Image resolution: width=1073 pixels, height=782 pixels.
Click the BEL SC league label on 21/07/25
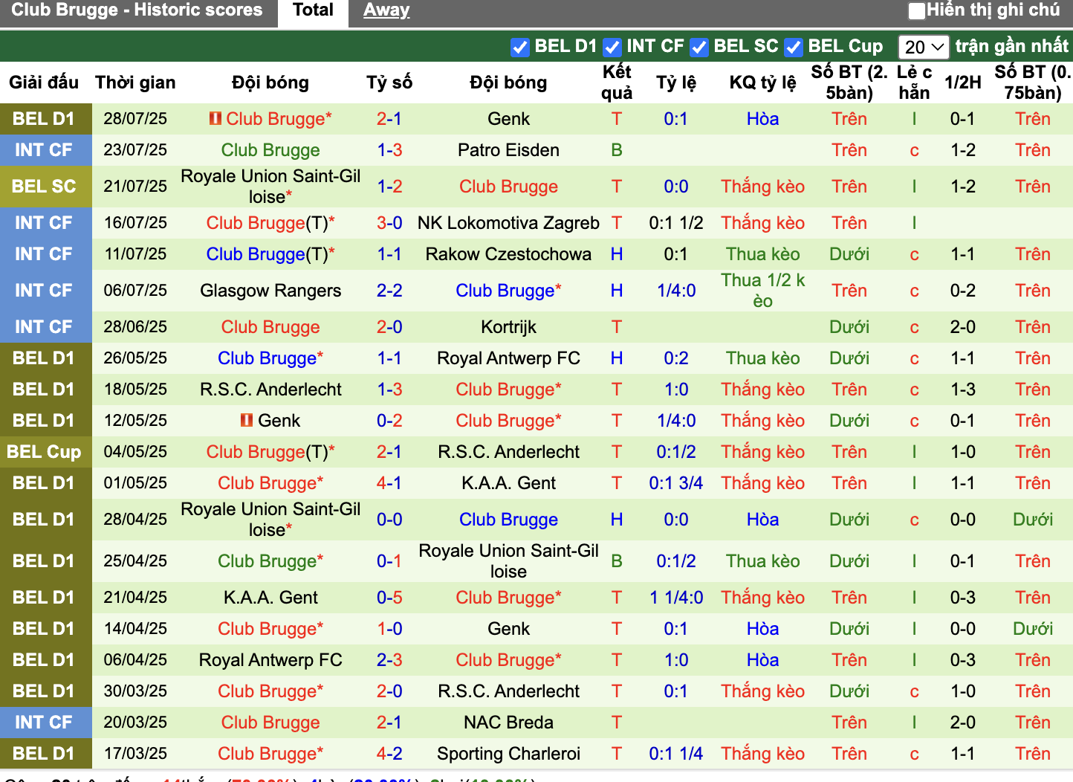(x=44, y=187)
